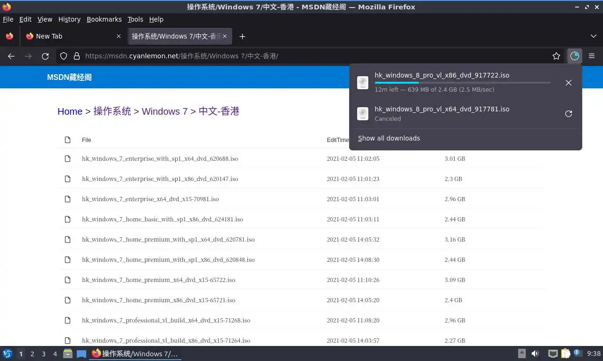
Task: Open the file manager taskbar icon
Action: (x=68, y=353)
